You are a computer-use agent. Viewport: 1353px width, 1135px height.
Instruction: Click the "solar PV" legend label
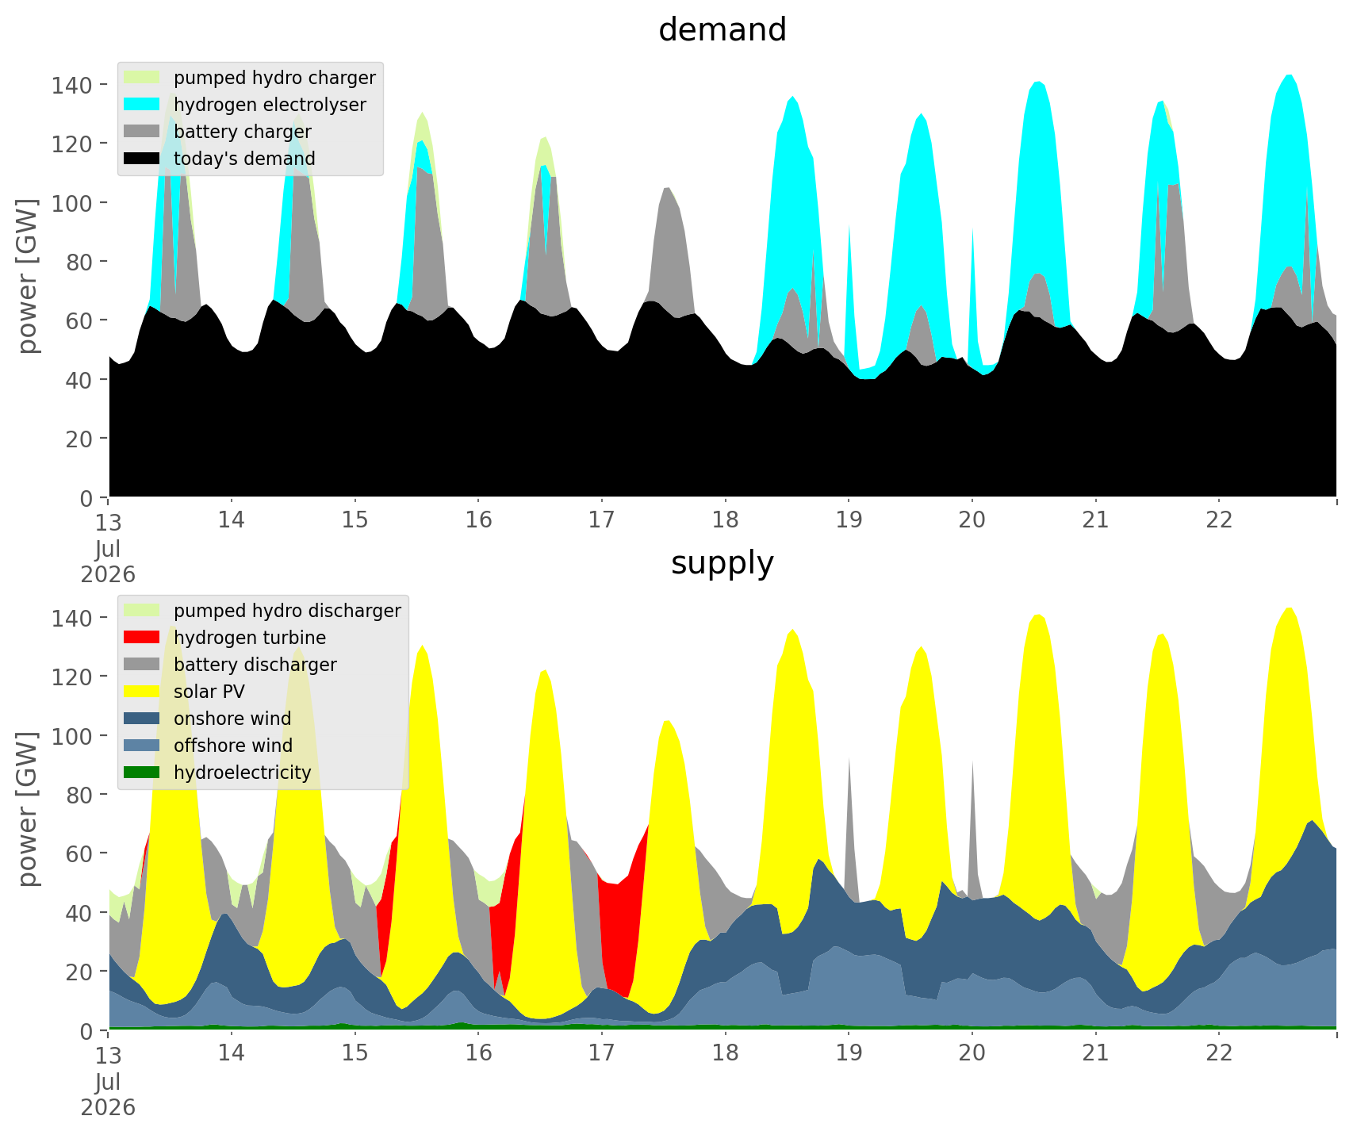pos(209,692)
